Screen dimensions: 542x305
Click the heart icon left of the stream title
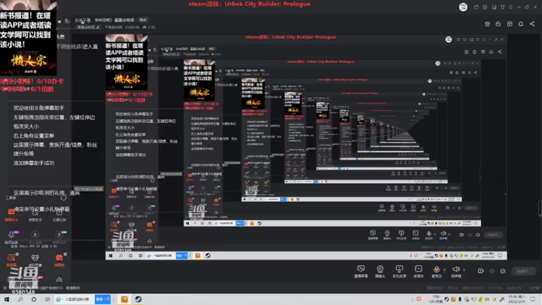(x=59, y=22)
